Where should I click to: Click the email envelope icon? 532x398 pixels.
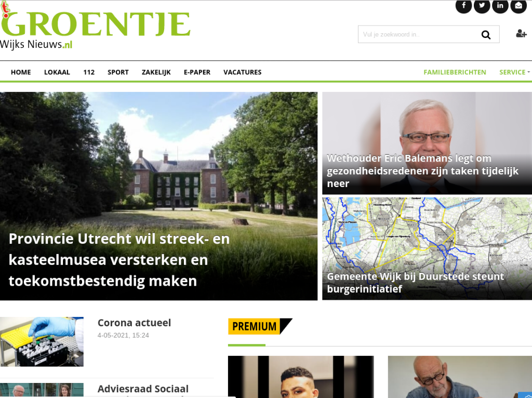tap(518, 5)
